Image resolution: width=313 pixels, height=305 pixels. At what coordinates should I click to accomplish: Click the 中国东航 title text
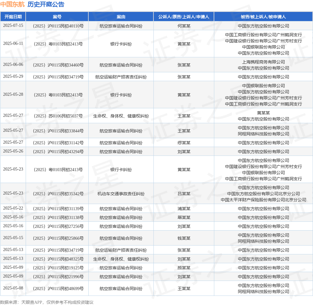pos(12,4)
